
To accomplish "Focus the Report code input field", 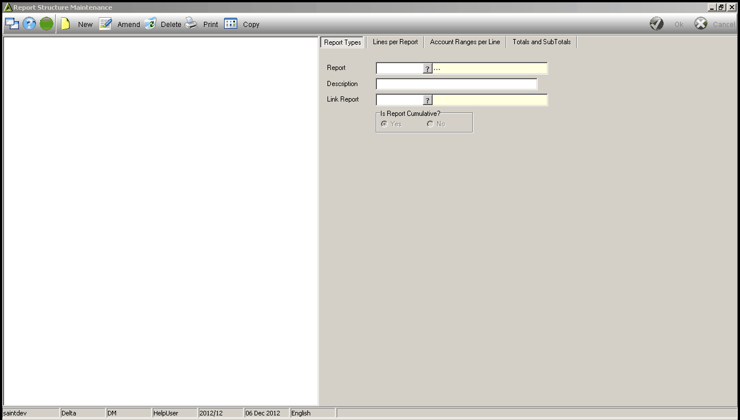I will [x=400, y=69].
